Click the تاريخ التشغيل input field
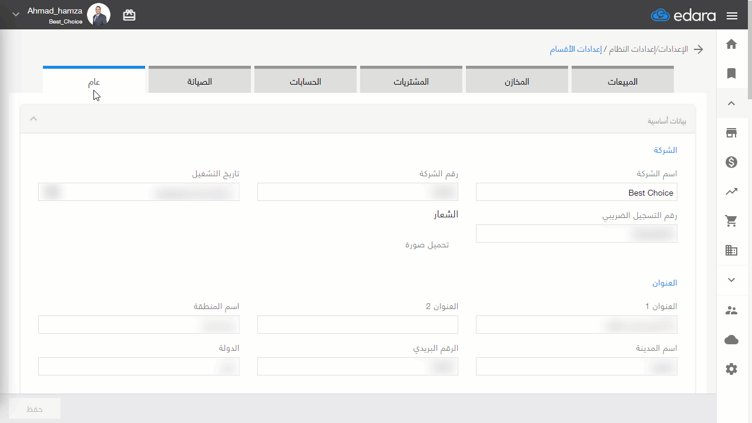Viewport: 752px width, 423px height. click(139, 192)
